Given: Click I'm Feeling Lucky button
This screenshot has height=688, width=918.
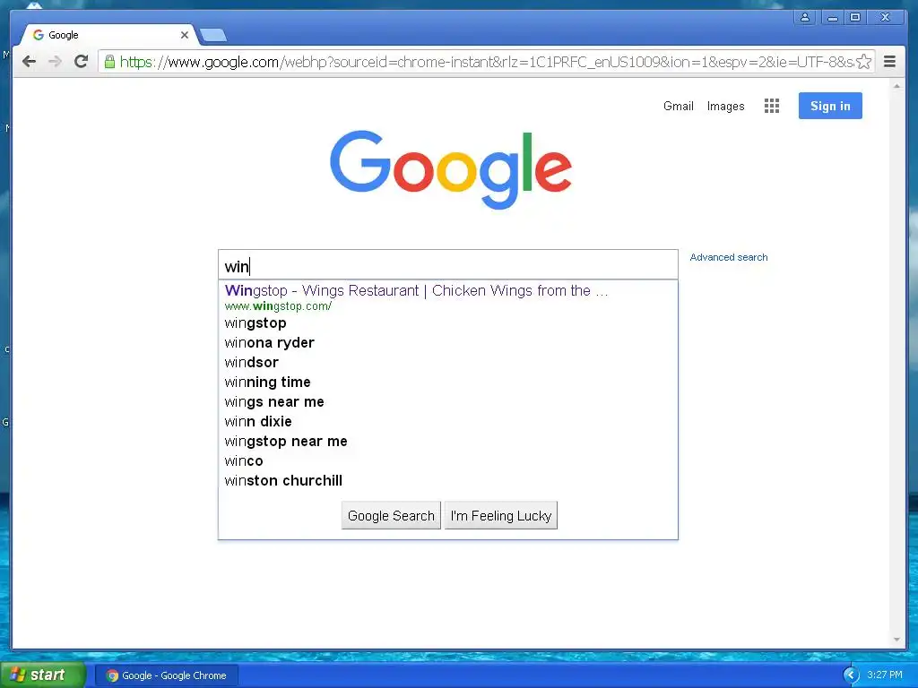Looking at the screenshot, I should coord(501,515).
